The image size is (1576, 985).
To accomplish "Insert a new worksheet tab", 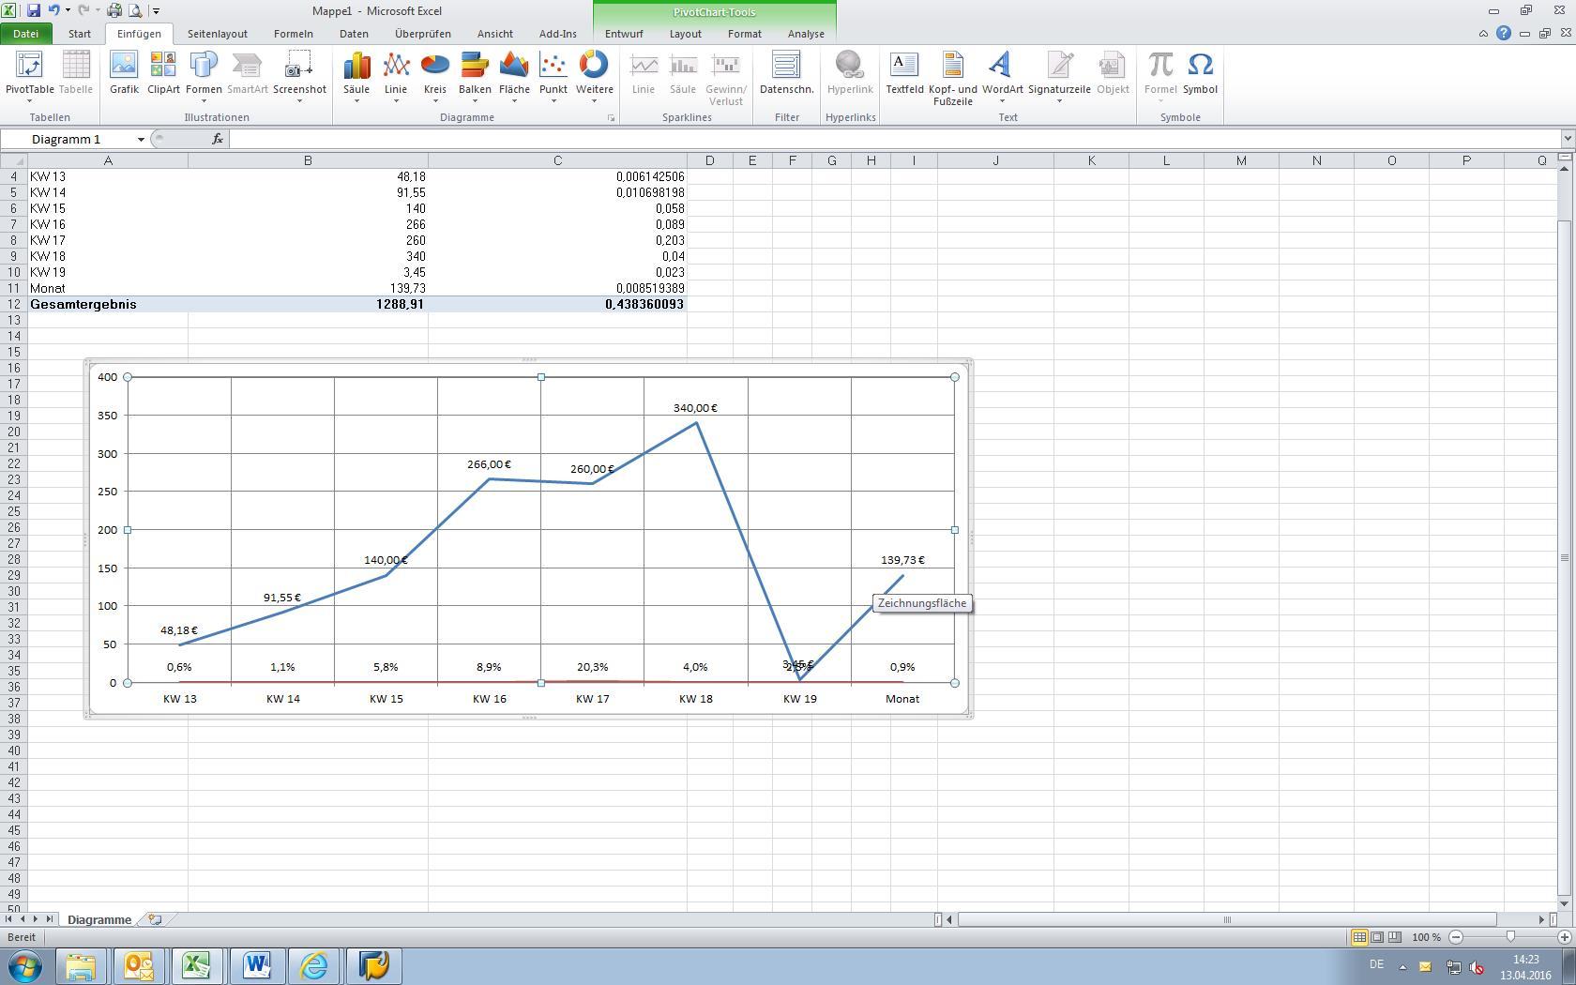I will pos(155,919).
